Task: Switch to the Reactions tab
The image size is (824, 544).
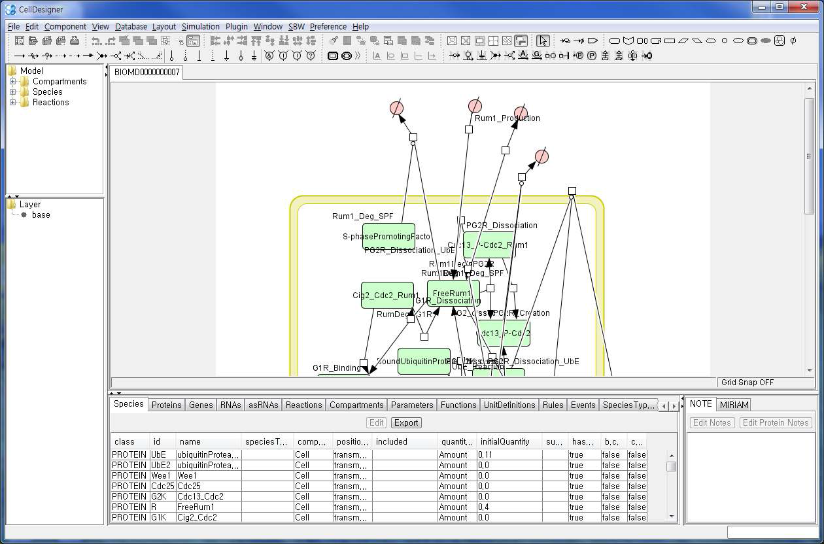Action: (303, 405)
